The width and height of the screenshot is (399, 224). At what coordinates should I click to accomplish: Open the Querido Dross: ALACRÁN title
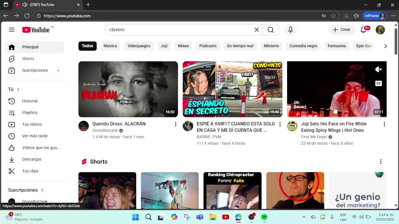coord(119,124)
